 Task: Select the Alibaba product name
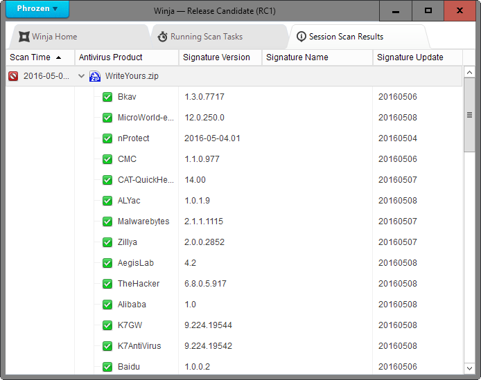(x=132, y=305)
